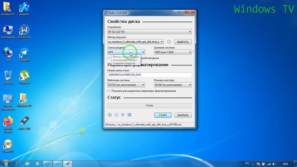Image resolution: width=297 pixels, height=167 pixels.
Task: Click the volume speaker tray icon
Action: pos(274,164)
